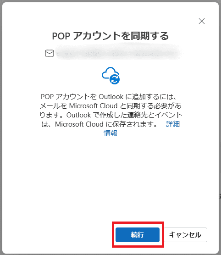
Task: Click the メールを text in second line
Action: (53, 106)
